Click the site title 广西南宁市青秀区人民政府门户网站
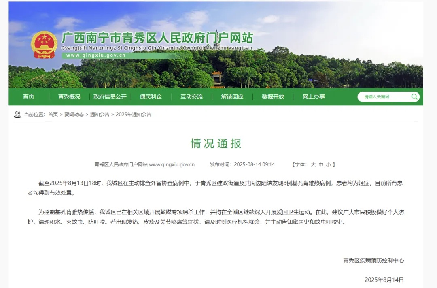Viewport: 437px width, 288px height. tap(157, 38)
